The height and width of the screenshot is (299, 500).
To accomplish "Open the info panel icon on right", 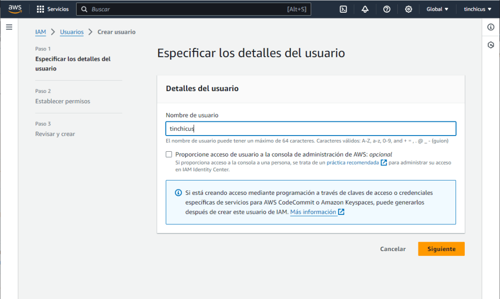I will [x=491, y=27].
